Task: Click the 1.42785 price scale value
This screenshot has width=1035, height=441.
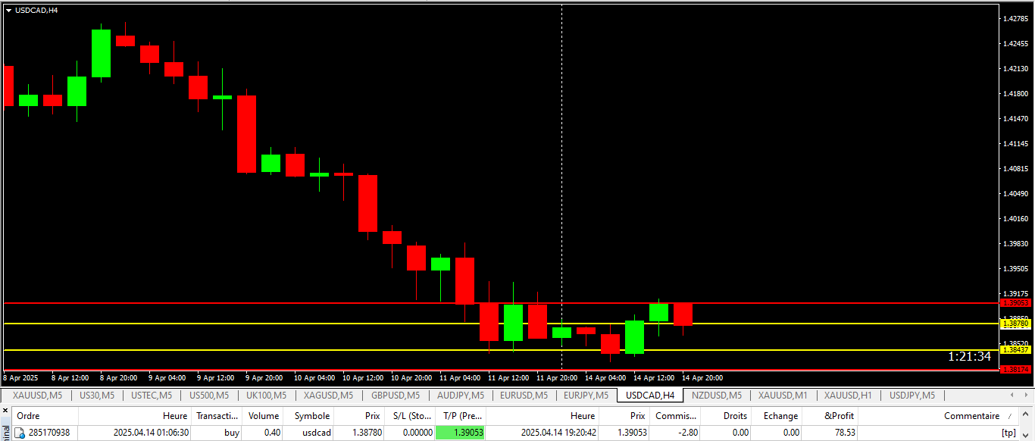Action: click(x=1014, y=18)
